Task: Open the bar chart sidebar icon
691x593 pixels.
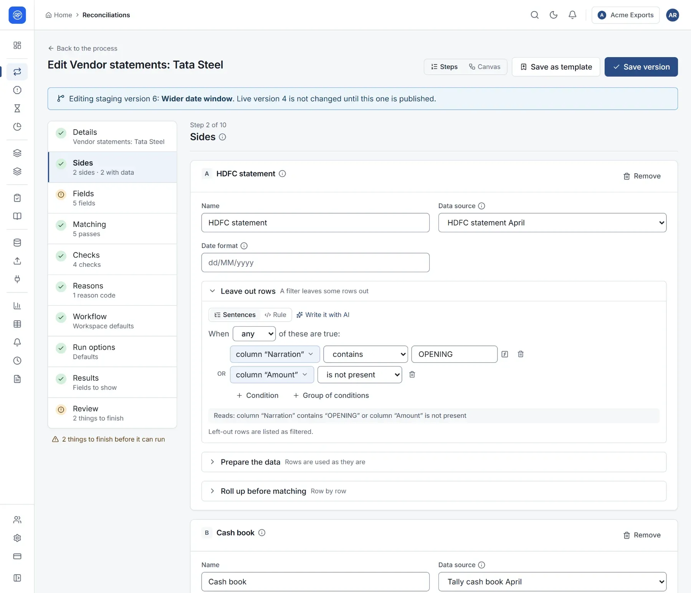Action: pyautogui.click(x=17, y=306)
